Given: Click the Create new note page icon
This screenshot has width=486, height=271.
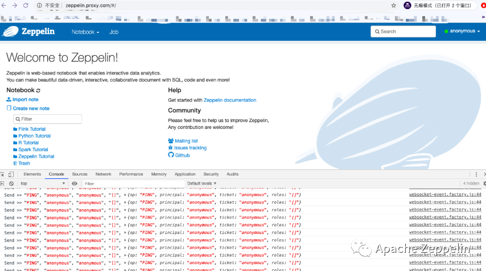Looking at the screenshot, I should click(x=9, y=108).
